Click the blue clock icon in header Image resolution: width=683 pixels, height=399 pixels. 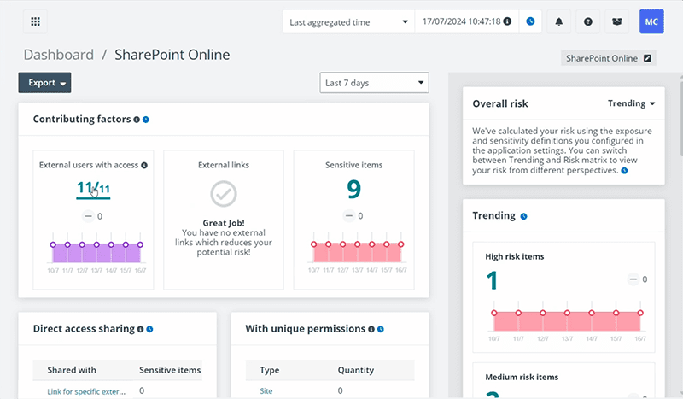pyautogui.click(x=530, y=21)
